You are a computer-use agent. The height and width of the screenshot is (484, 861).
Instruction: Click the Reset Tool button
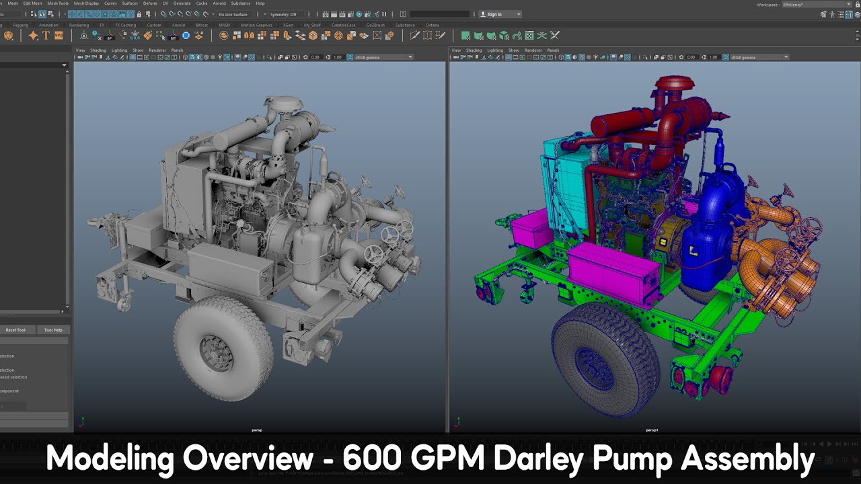pyautogui.click(x=15, y=330)
